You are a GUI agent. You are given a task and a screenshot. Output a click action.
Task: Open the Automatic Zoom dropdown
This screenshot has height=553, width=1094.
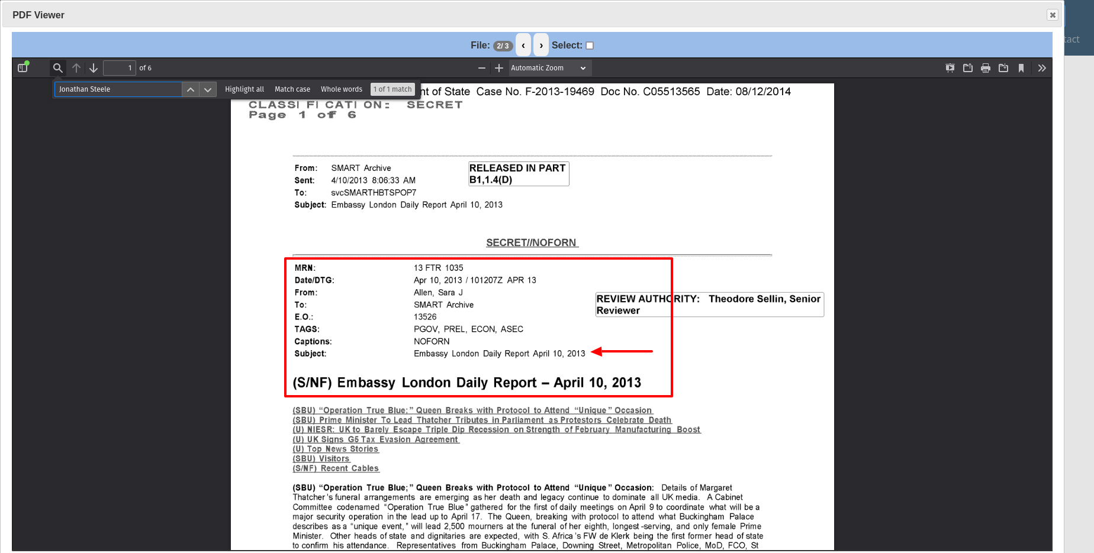(x=548, y=68)
